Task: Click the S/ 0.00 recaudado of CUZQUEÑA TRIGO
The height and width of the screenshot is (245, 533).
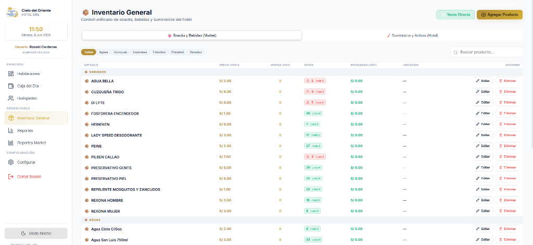Action: coord(357,92)
